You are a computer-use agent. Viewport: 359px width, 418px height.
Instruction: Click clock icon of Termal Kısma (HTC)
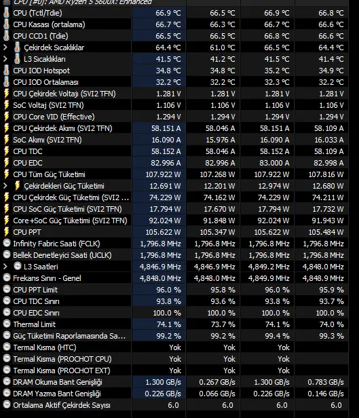pyautogui.click(x=7, y=347)
